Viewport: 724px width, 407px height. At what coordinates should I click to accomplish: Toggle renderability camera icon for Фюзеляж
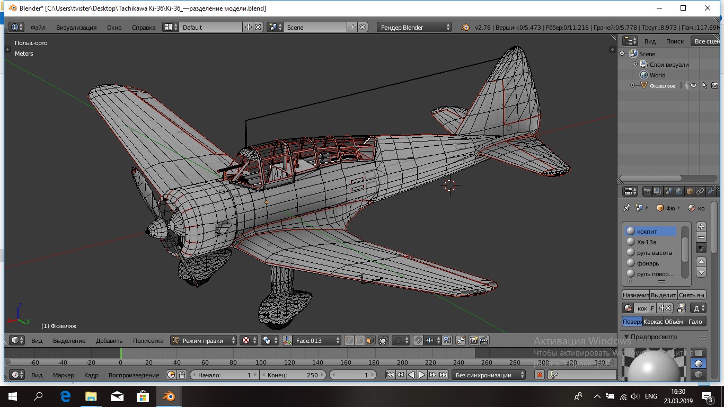coord(714,85)
